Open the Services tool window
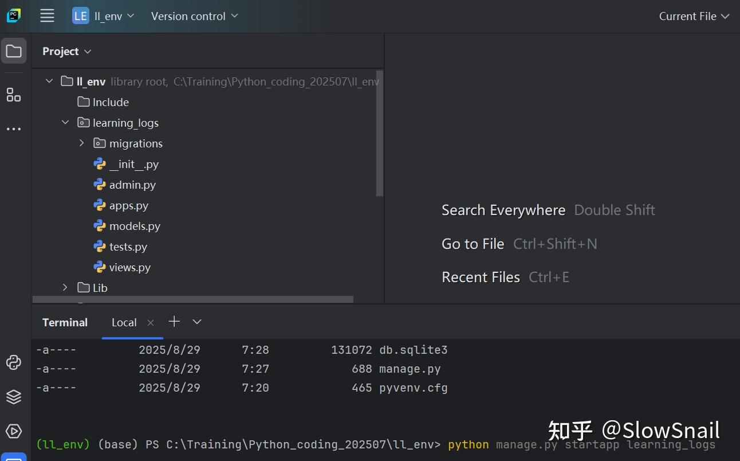The height and width of the screenshot is (461, 740). (14, 431)
